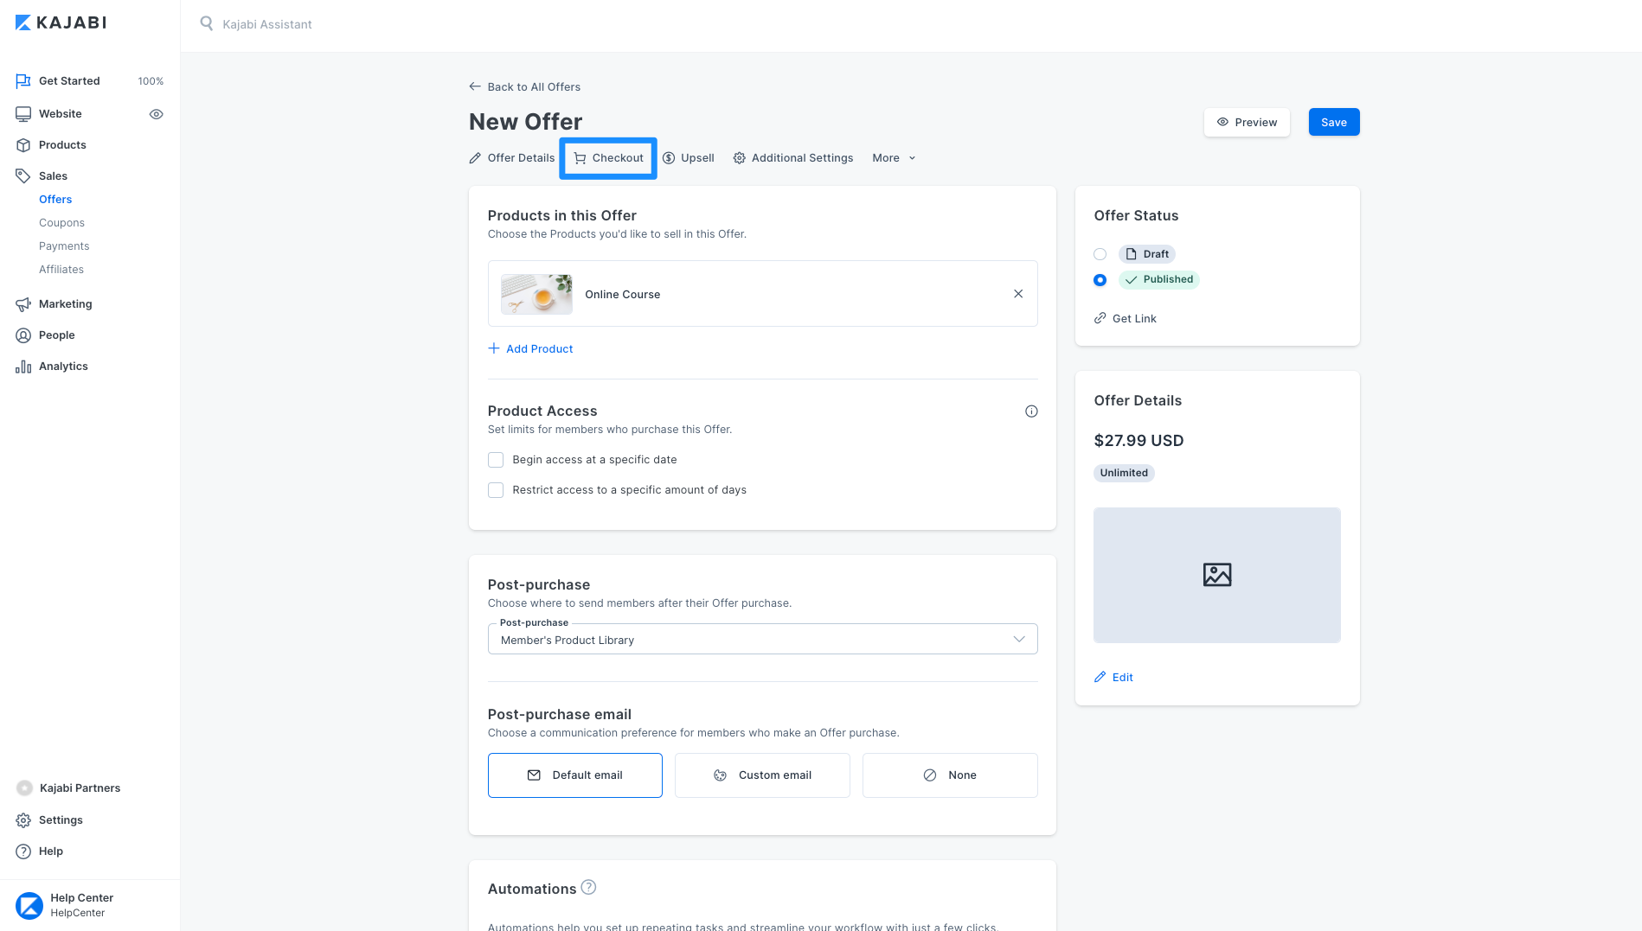
Task: Click the Unlimited badge
Action: point(1124,473)
